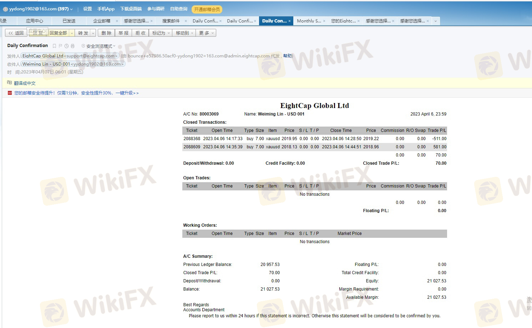Click the Deposit/Withdrawal: 0.00 text
This screenshot has height=328, width=532.
pos(208,163)
